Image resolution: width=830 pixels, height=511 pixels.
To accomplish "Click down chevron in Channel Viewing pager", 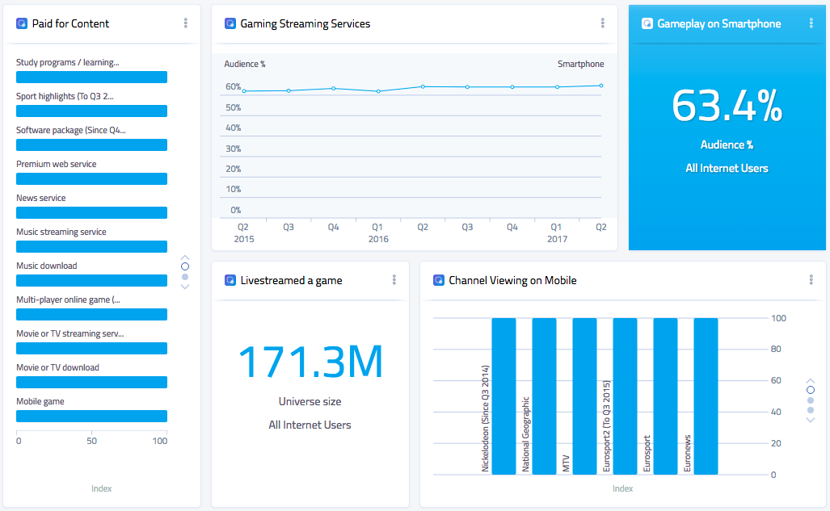I will 811,420.
